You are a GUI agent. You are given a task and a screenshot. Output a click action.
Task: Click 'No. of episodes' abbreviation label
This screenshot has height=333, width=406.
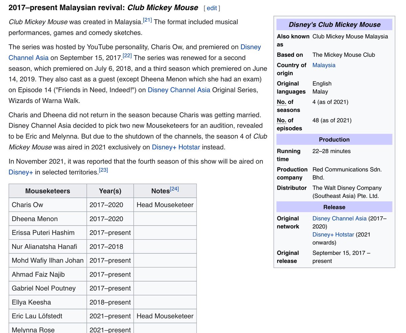289,124
